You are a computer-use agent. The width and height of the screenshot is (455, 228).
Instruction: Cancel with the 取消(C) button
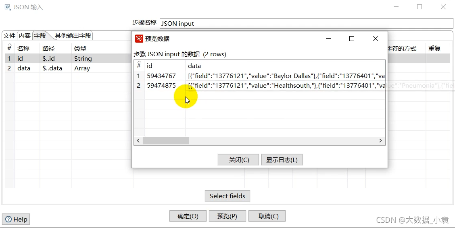[x=267, y=216]
